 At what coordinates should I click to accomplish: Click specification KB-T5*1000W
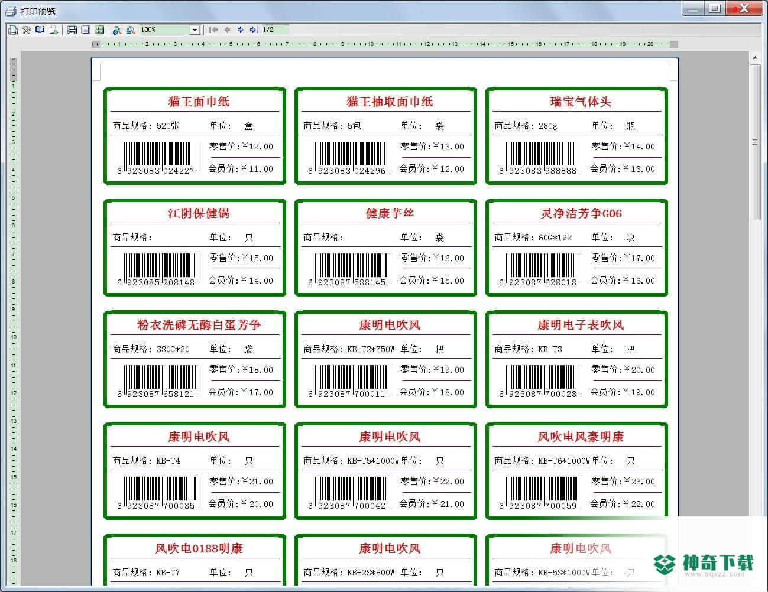[373, 461]
